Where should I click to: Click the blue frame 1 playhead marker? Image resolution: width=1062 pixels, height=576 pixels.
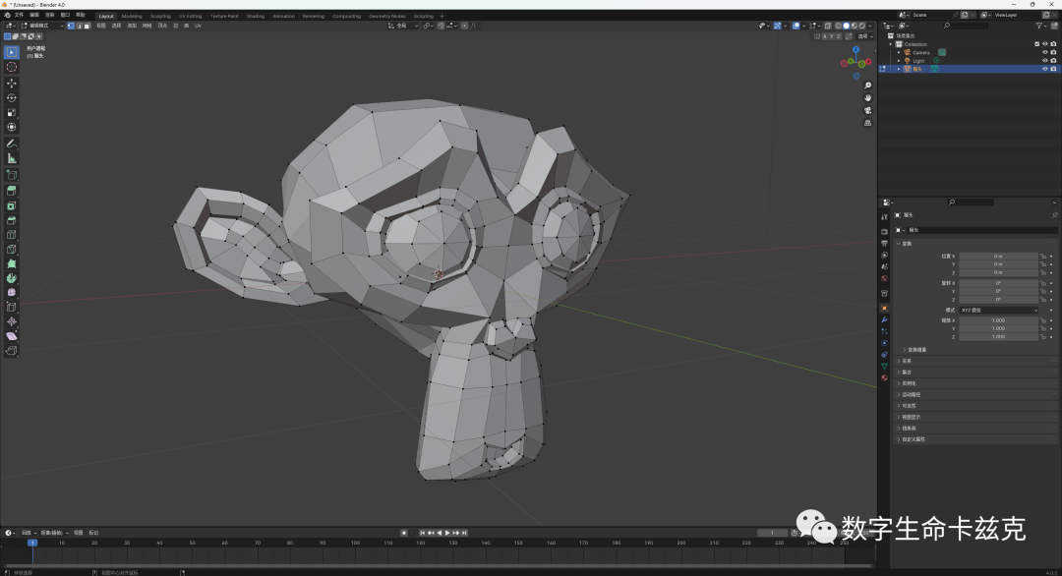pyautogui.click(x=31, y=543)
